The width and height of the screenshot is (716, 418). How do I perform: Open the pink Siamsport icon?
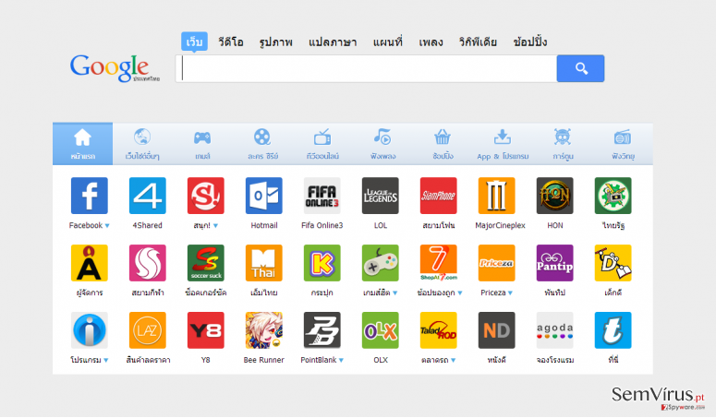pos(148,263)
